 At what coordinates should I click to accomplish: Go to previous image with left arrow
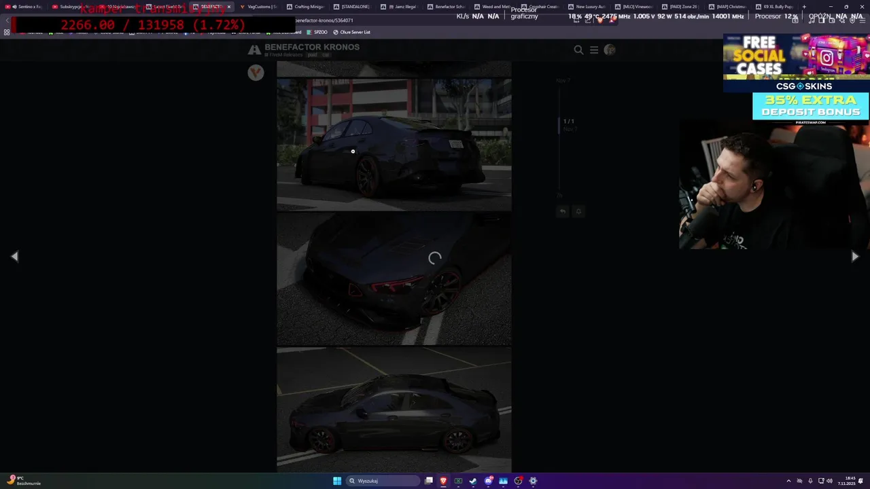click(14, 256)
